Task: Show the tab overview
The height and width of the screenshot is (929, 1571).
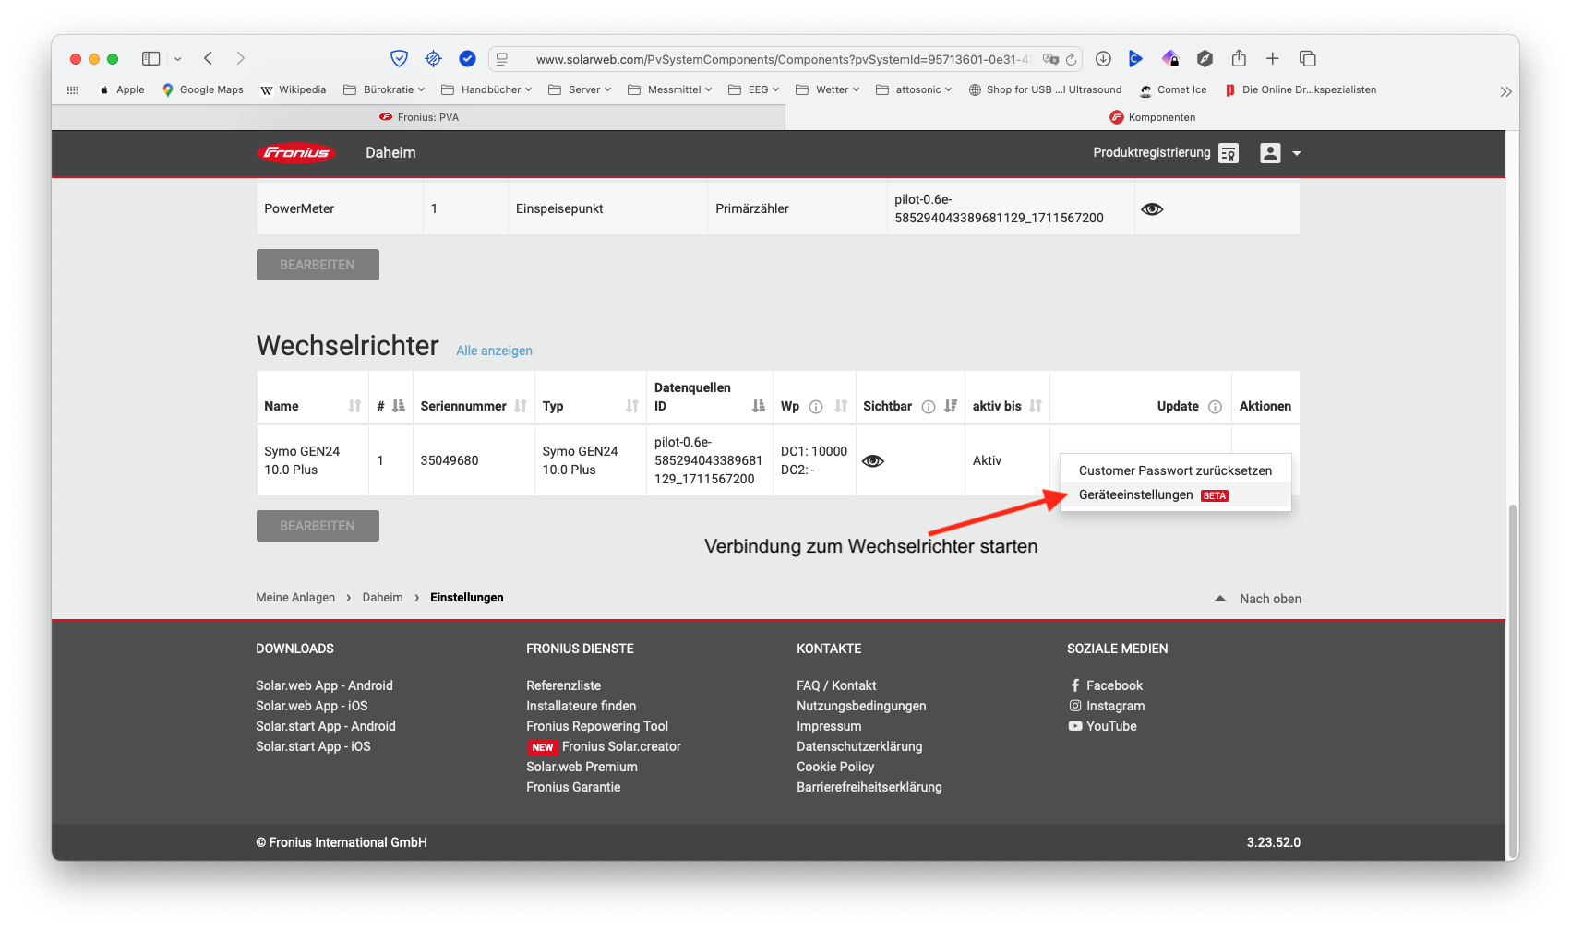Action: [1307, 58]
